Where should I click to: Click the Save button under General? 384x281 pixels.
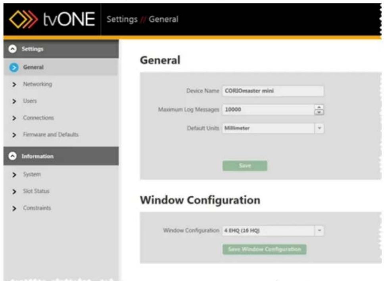click(245, 166)
